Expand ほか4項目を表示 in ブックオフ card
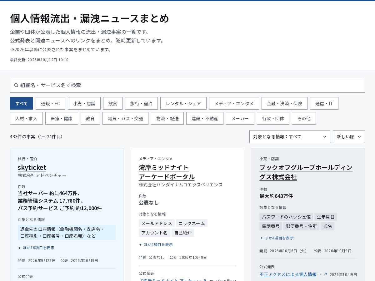This screenshot has width=375, height=281. pyautogui.click(x=277, y=238)
